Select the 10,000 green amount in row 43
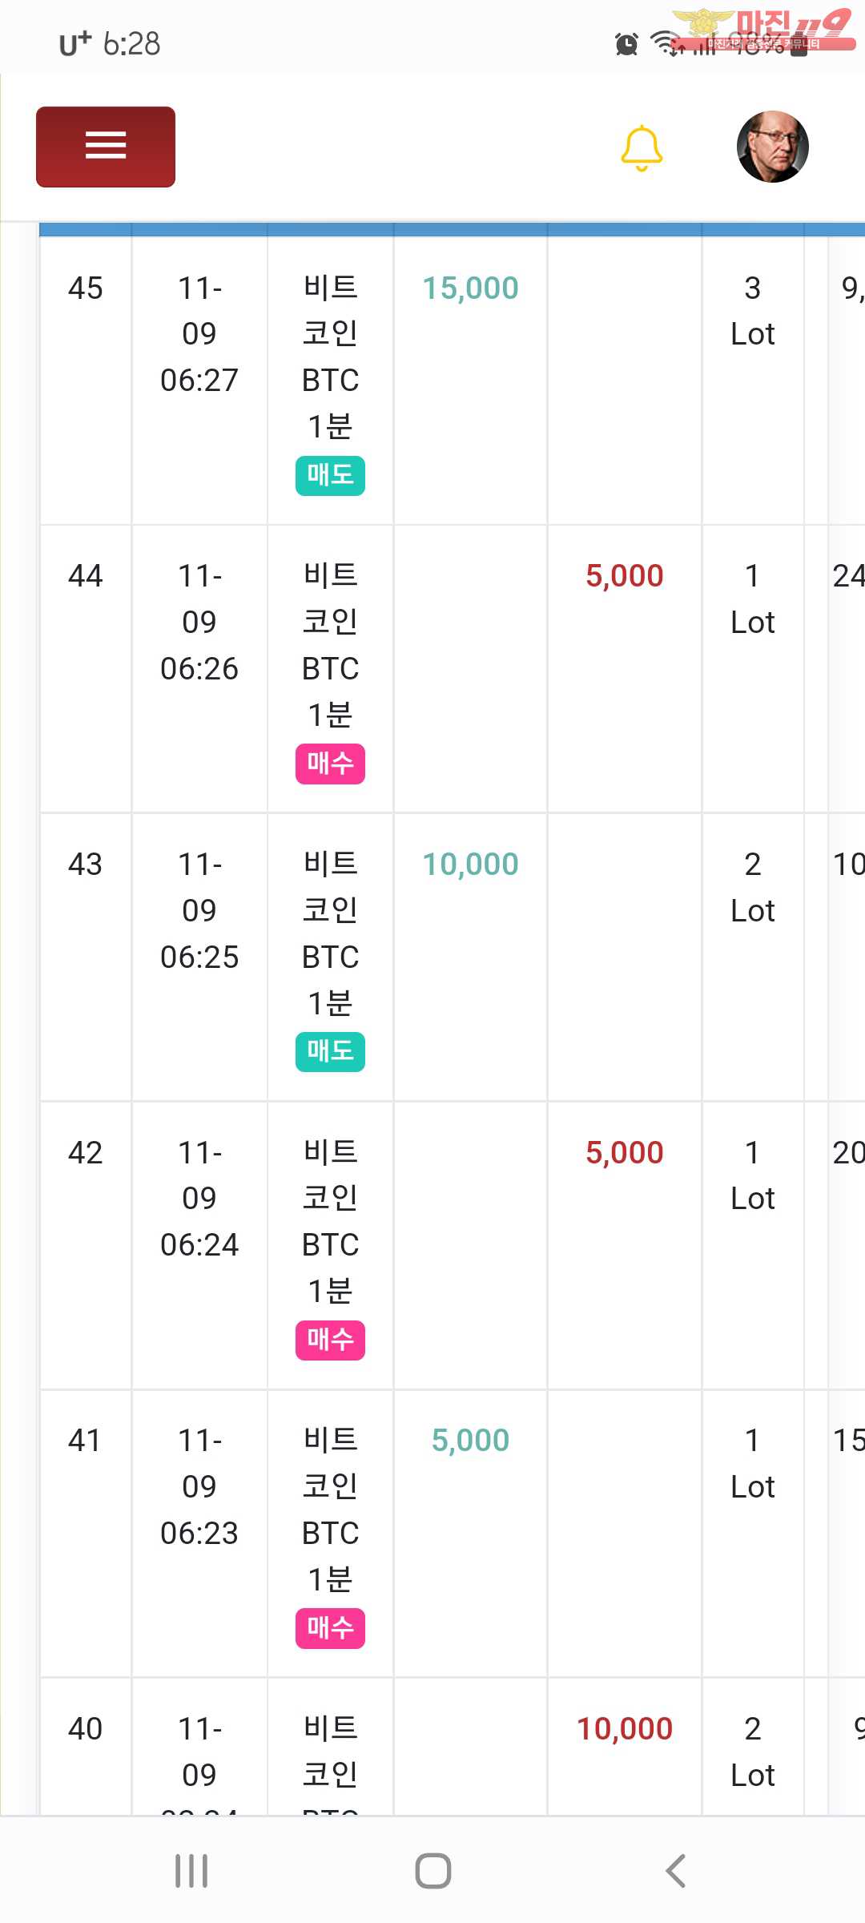Image resolution: width=865 pixels, height=1923 pixels. (470, 864)
